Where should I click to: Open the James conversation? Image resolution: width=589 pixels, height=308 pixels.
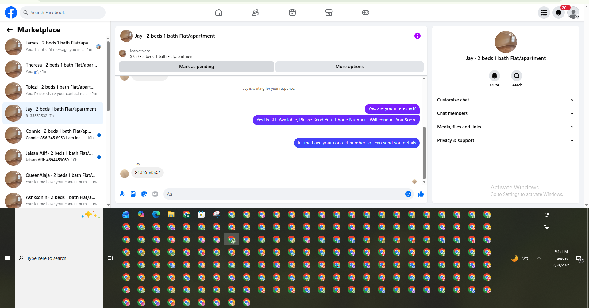(x=53, y=47)
